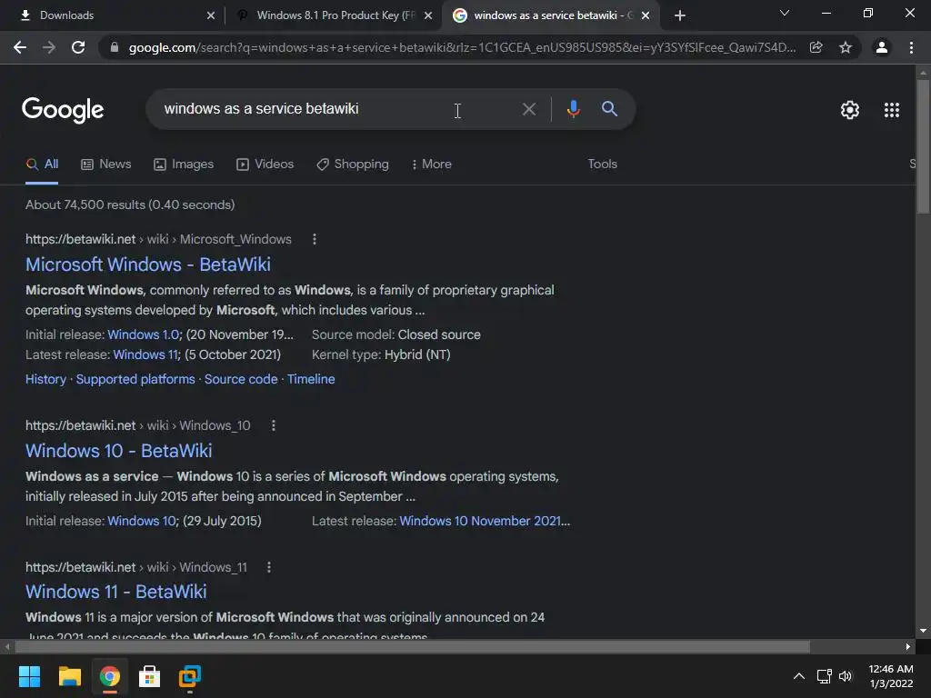Screen dimensions: 931x698
Task: Open Windows 11 - BetaWiki result
Action: click(115, 592)
